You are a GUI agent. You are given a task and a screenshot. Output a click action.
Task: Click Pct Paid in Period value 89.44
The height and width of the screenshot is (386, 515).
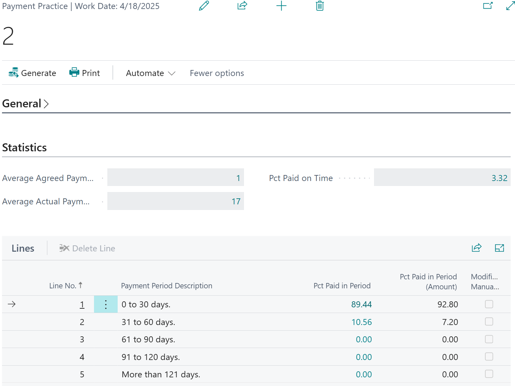pos(361,304)
